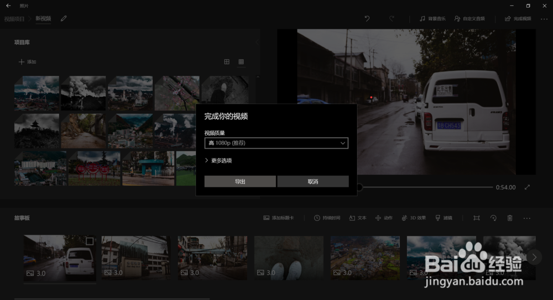Redo the last action

point(392,19)
